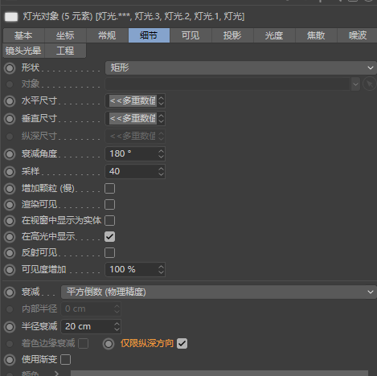Click animation dot beside 仅限纵深方向
Image resolution: width=377 pixels, height=376 pixels.
(109, 344)
